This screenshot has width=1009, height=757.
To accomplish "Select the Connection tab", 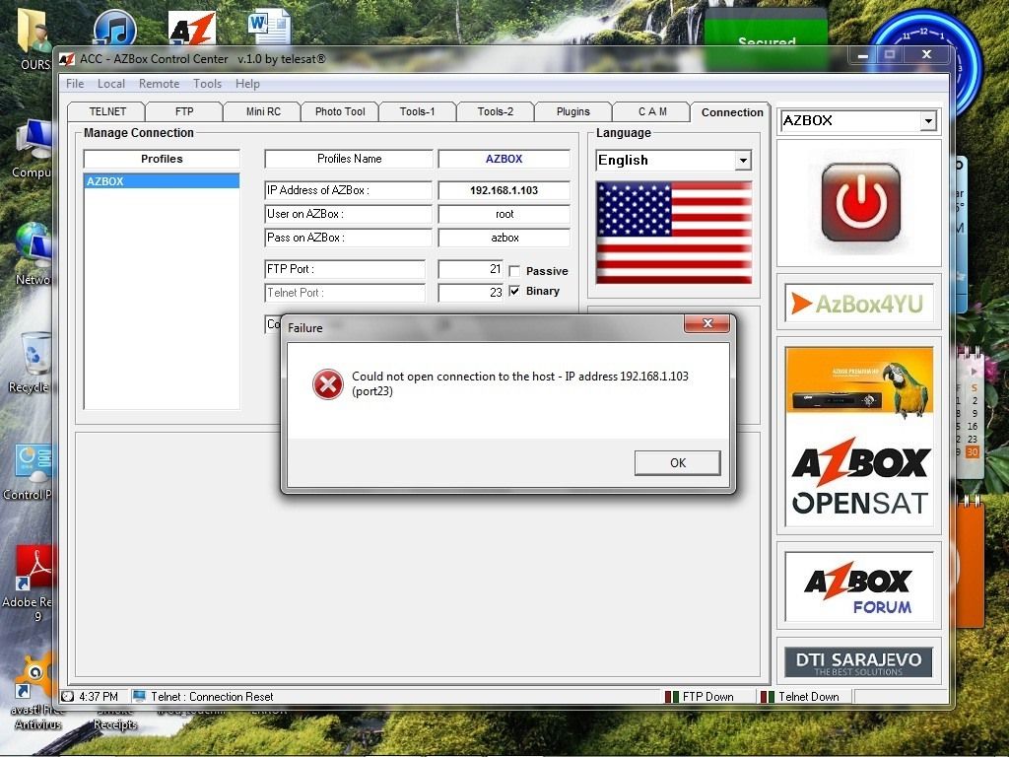I will (732, 112).
